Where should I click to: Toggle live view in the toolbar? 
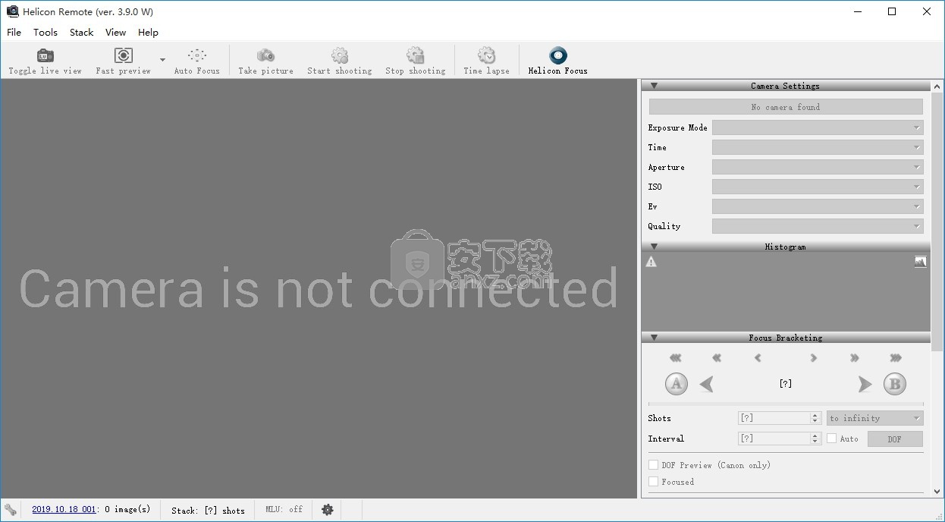pyautogui.click(x=45, y=61)
